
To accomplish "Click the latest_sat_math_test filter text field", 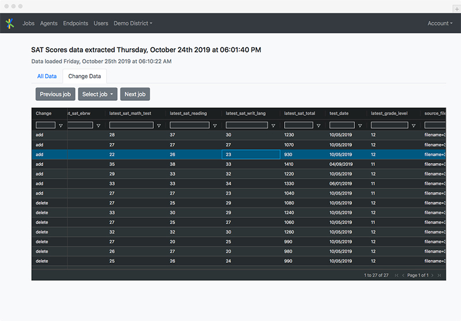I will point(131,125).
